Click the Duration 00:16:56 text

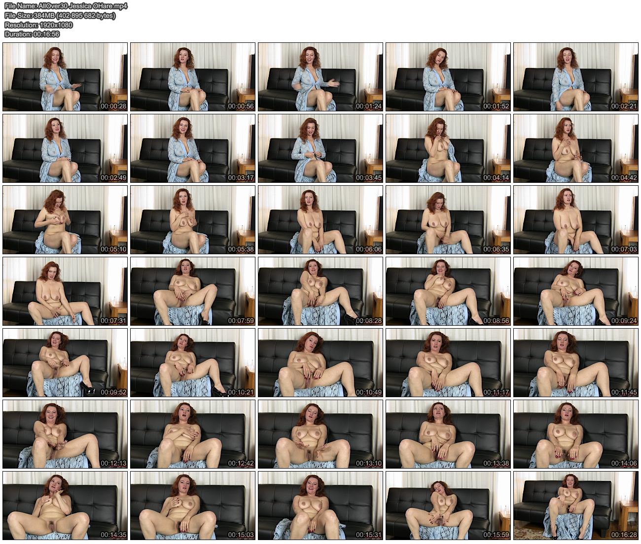tap(32, 34)
